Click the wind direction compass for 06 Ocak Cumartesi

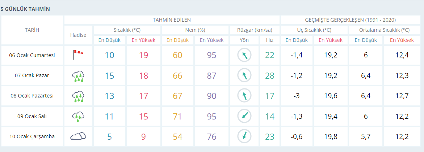(x=244, y=55)
